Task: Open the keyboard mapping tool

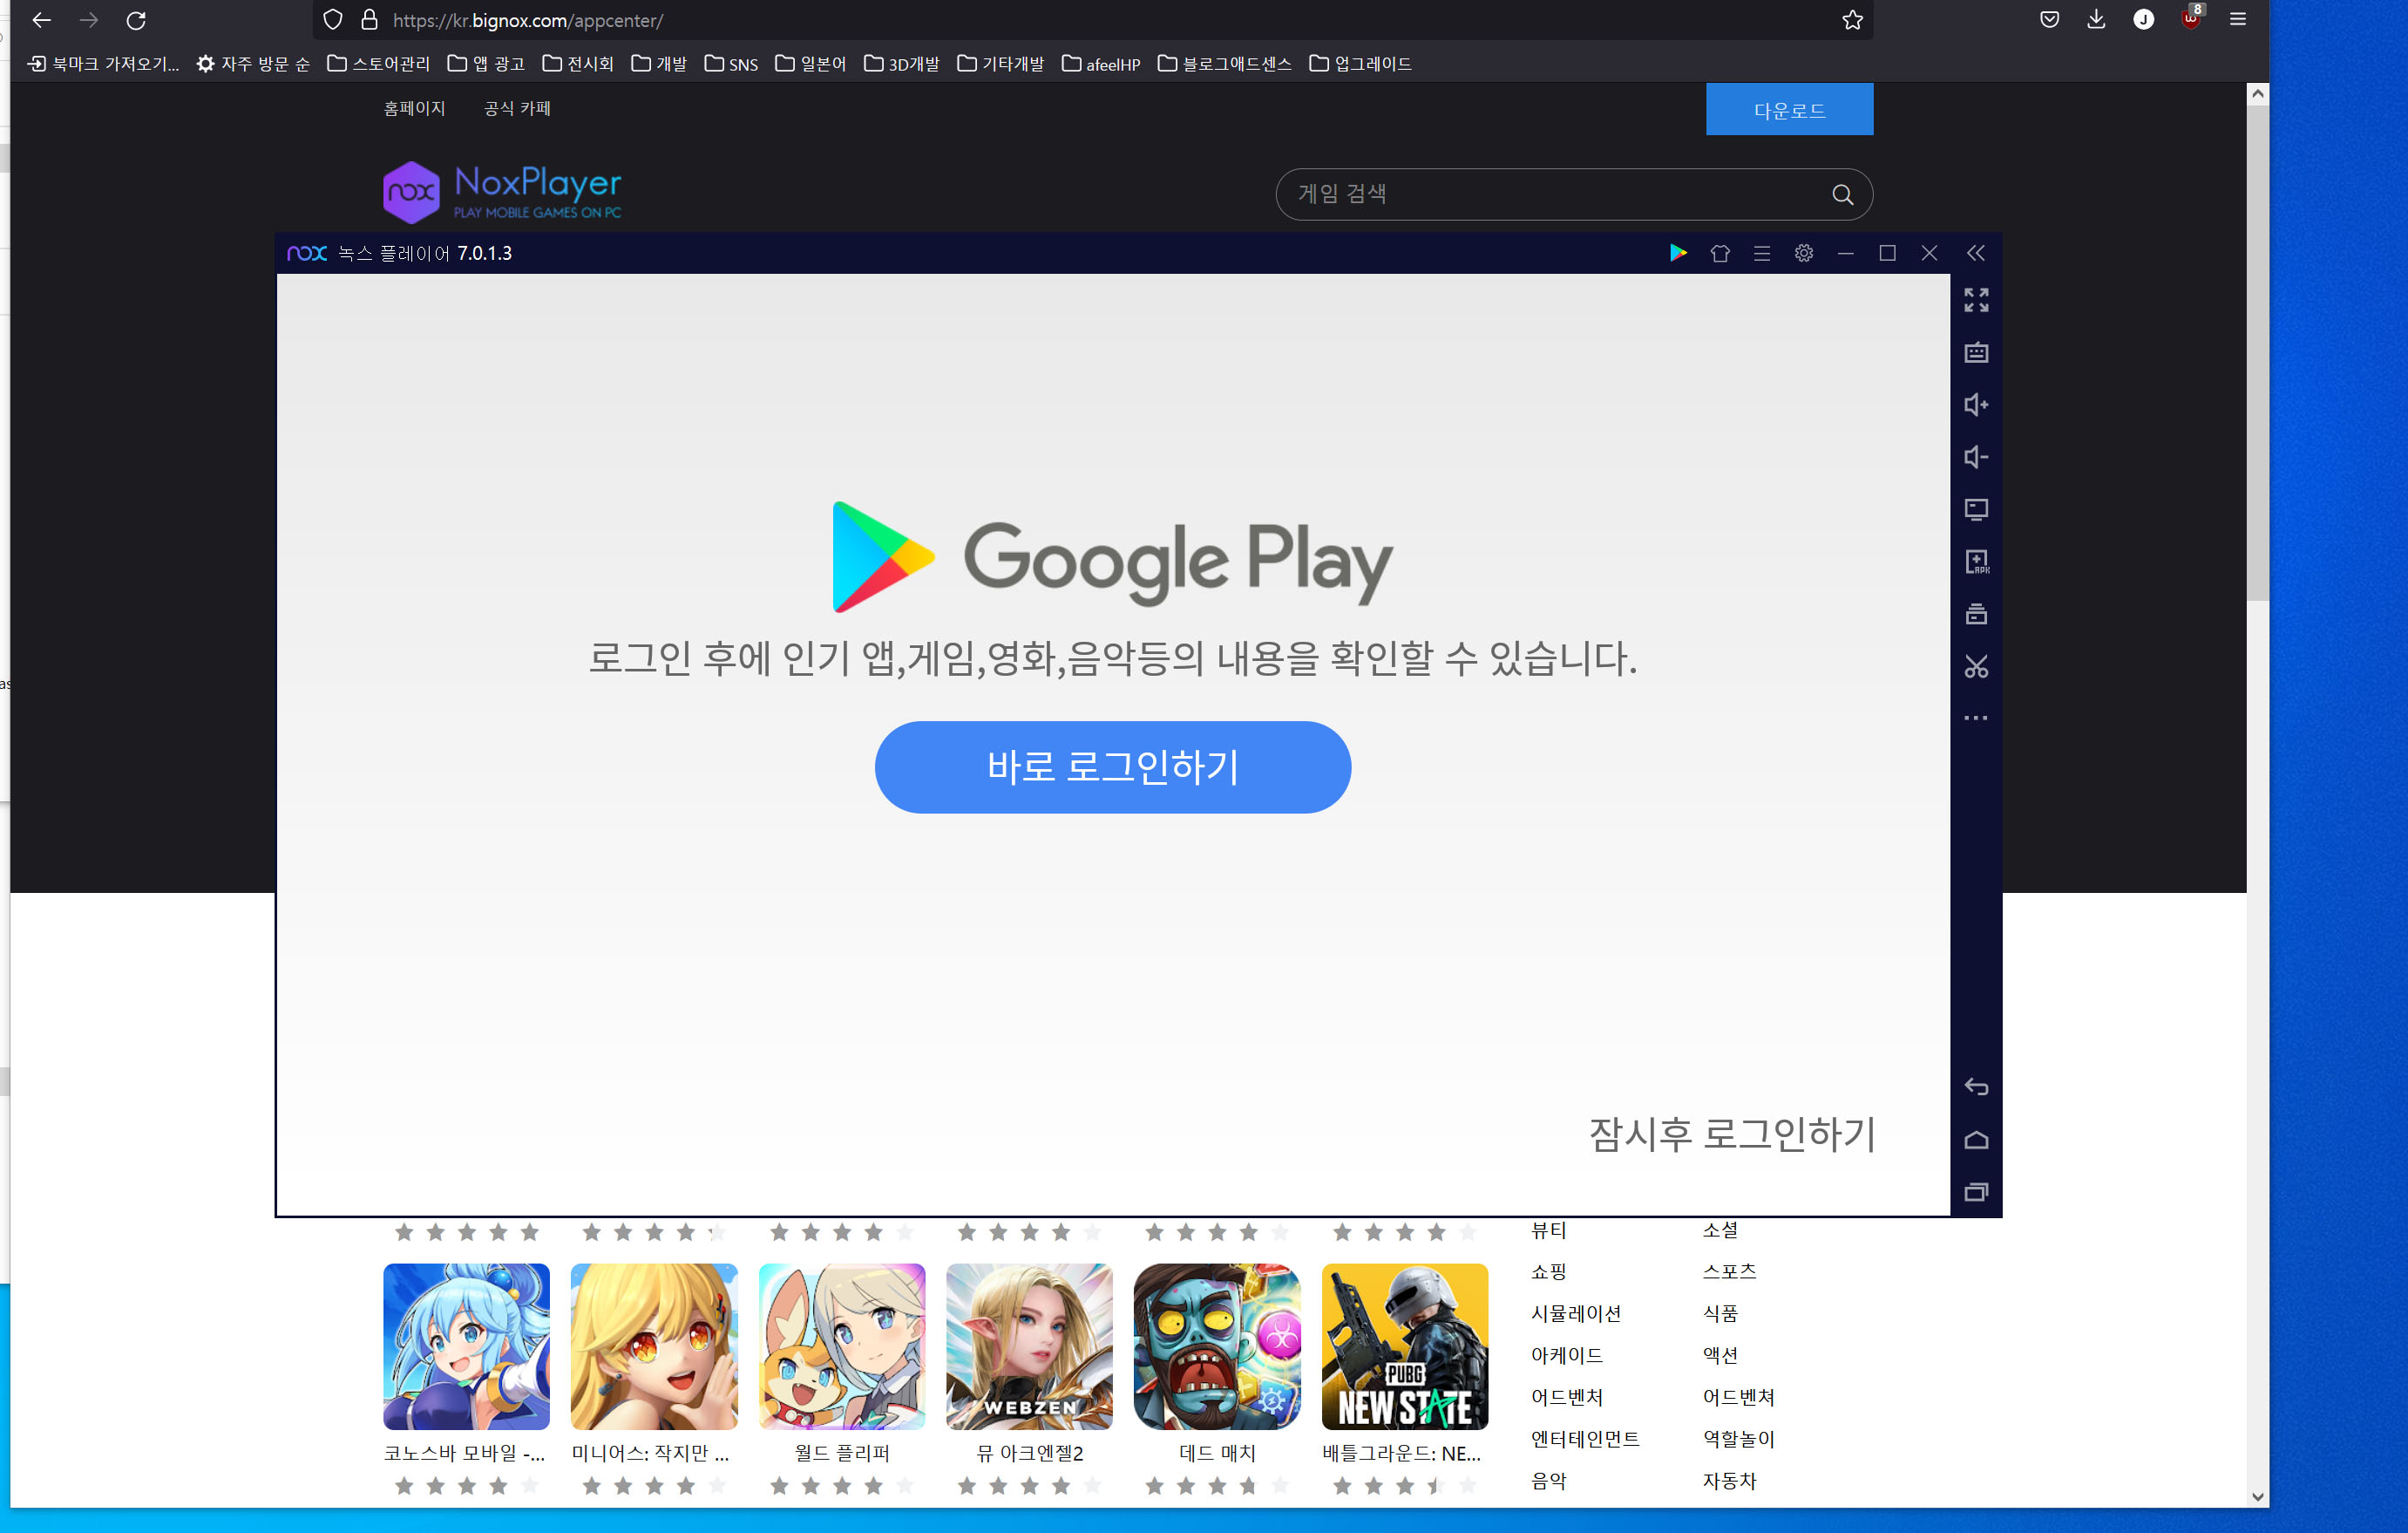Action: click(x=1976, y=352)
